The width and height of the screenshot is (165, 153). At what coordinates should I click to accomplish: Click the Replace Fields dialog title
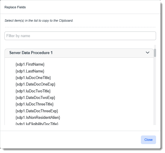pos(15,7)
